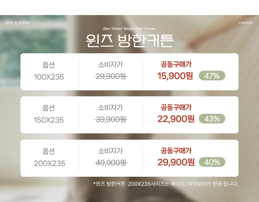This screenshot has width=259, height=202.
Task: Click the 47% discount badge
Action: pyautogui.click(x=212, y=76)
